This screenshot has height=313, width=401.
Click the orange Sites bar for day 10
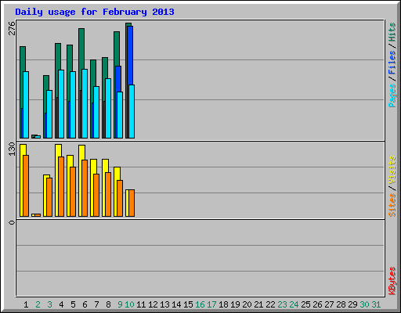click(x=132, y=203)
